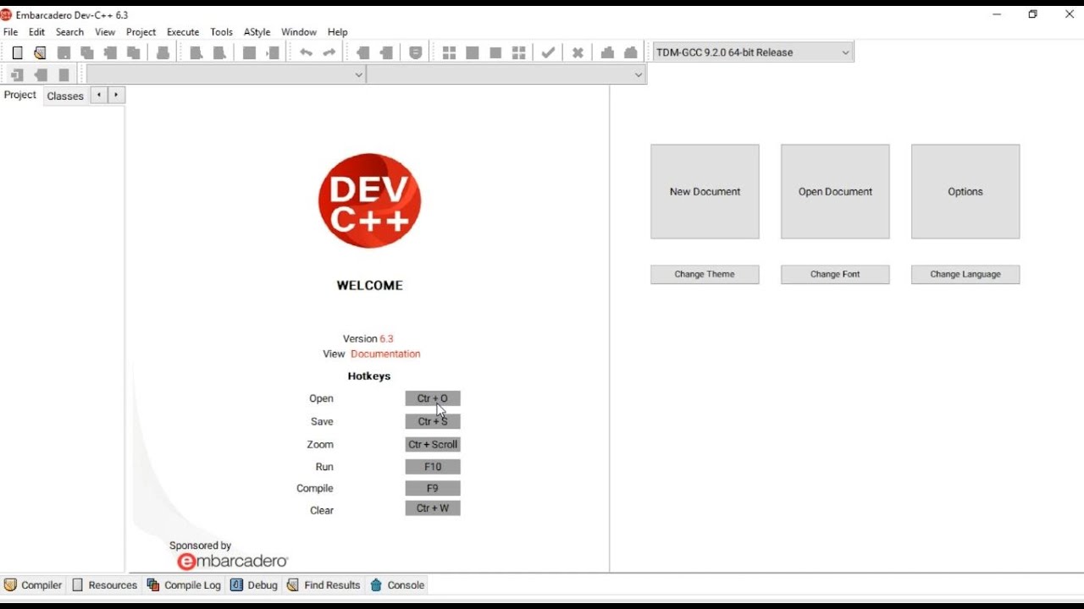Screen dimensions: 1084x609
Task: Click the Change Language button
Action: [965, 274]
